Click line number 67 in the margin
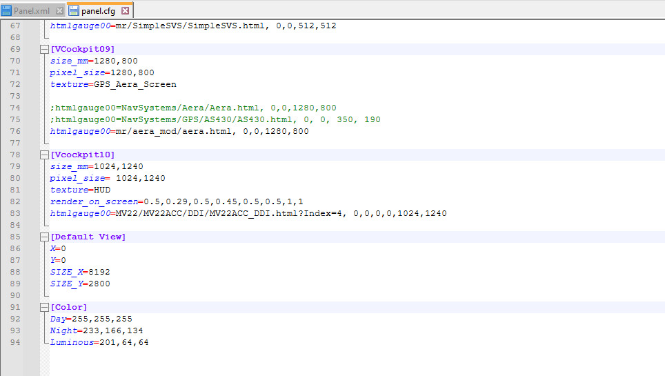This screenshot has width=665, height=376. pyautogui.click(x=15, y=26)
